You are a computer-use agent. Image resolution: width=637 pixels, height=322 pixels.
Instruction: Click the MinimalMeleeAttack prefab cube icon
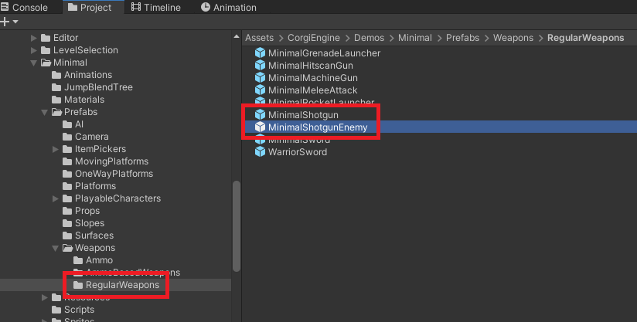(x=260, y=90)
